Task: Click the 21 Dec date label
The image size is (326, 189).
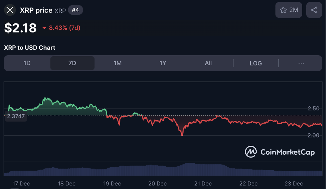Action: pyautogui.click(x=203, y=183)
